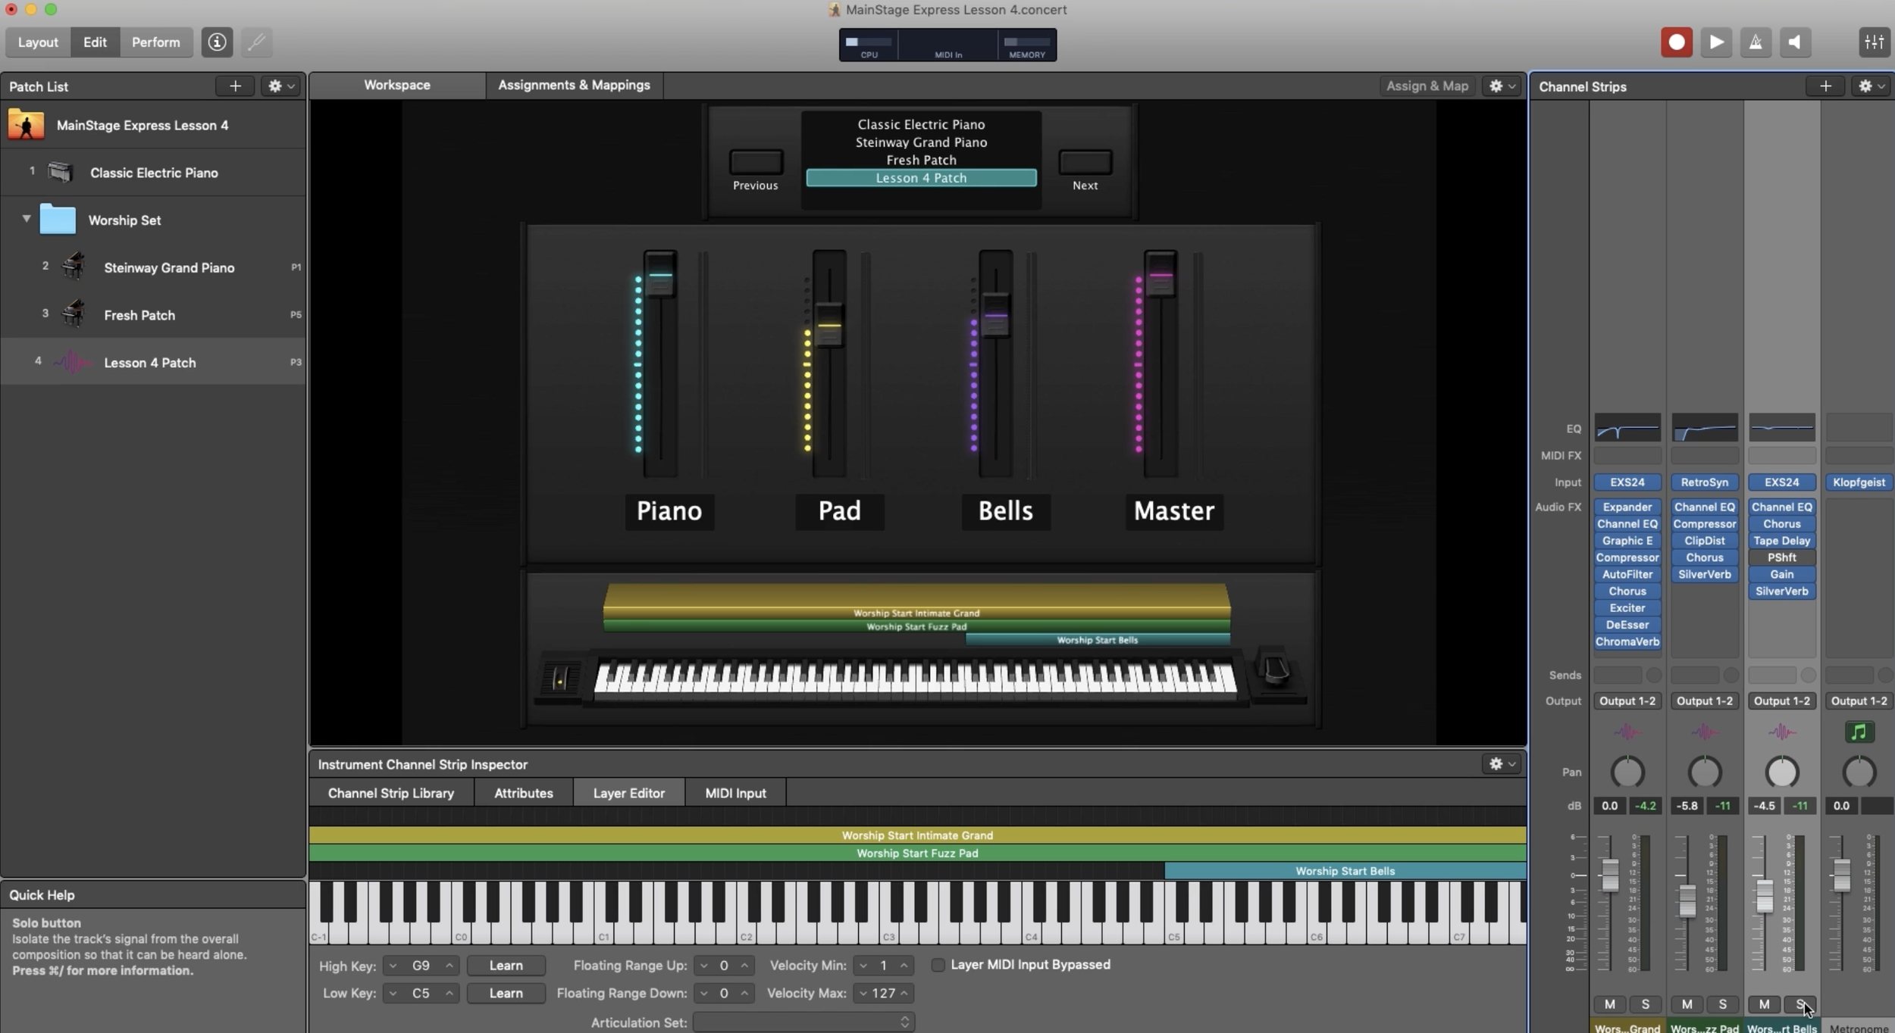
Task: Switch to the Attributes tab
Action: pos(524,793)
